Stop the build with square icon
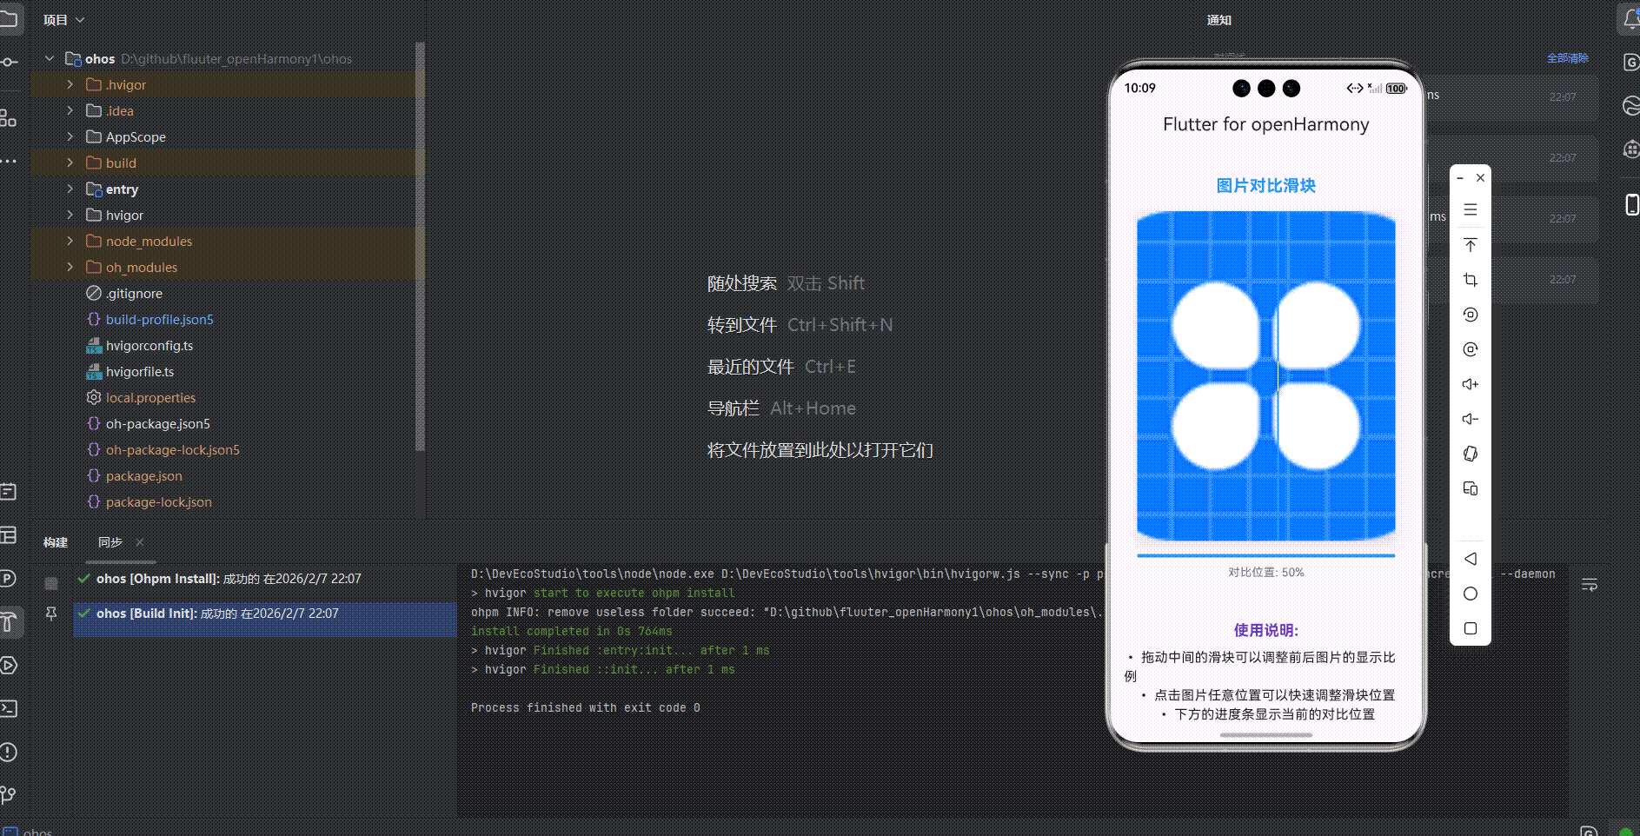This screenshot has width=1640, height=836. pos(51,583)
